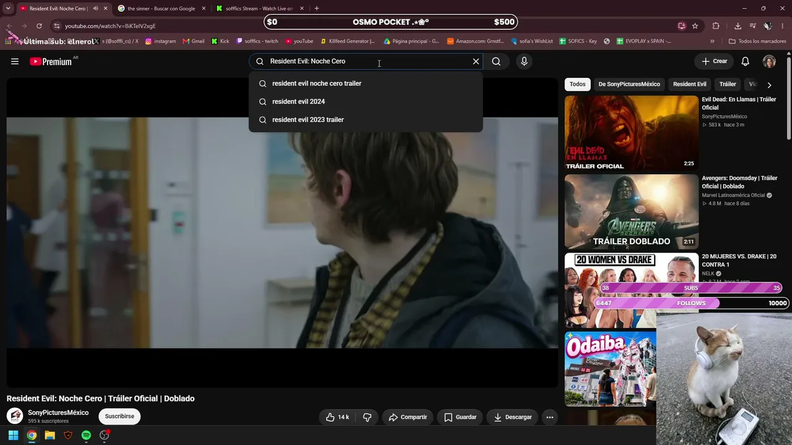Open the Amazon.com bookmark
Image resolution: width=792 pixels, height=445 pixels.
475,41
